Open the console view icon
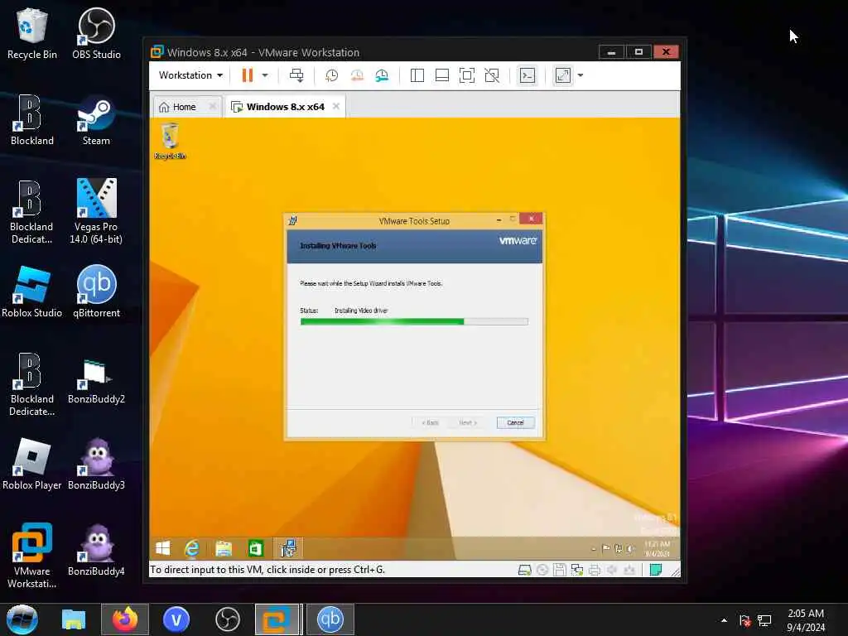 [528, 75]
